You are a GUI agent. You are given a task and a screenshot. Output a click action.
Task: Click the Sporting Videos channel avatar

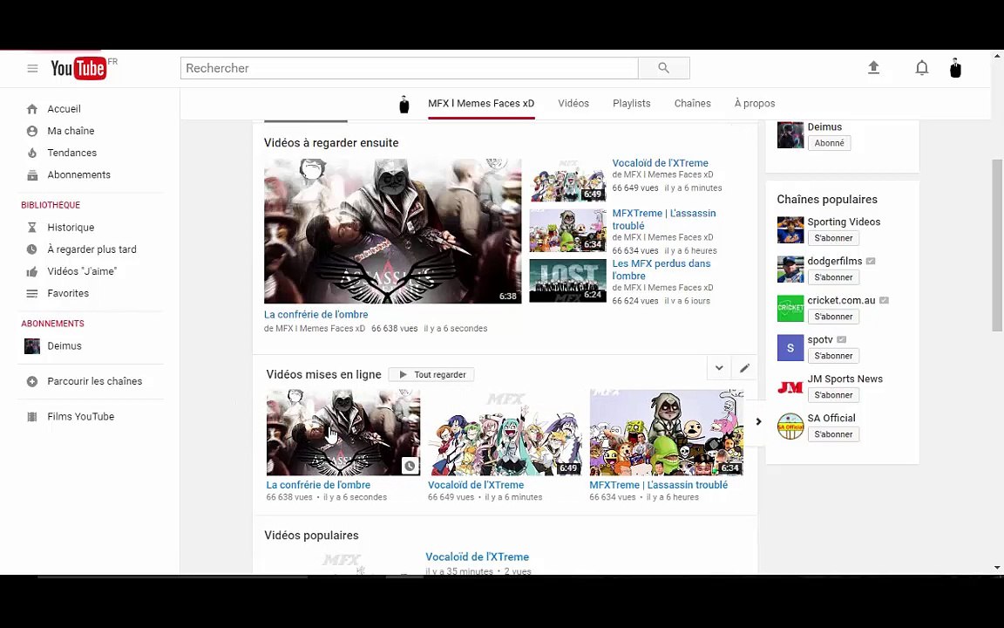pyautogui.click(x=790, y=230)
